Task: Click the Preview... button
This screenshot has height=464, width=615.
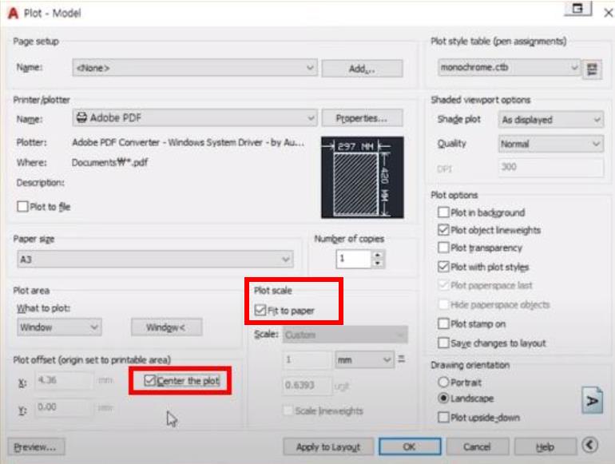Action: coord(36,446)
